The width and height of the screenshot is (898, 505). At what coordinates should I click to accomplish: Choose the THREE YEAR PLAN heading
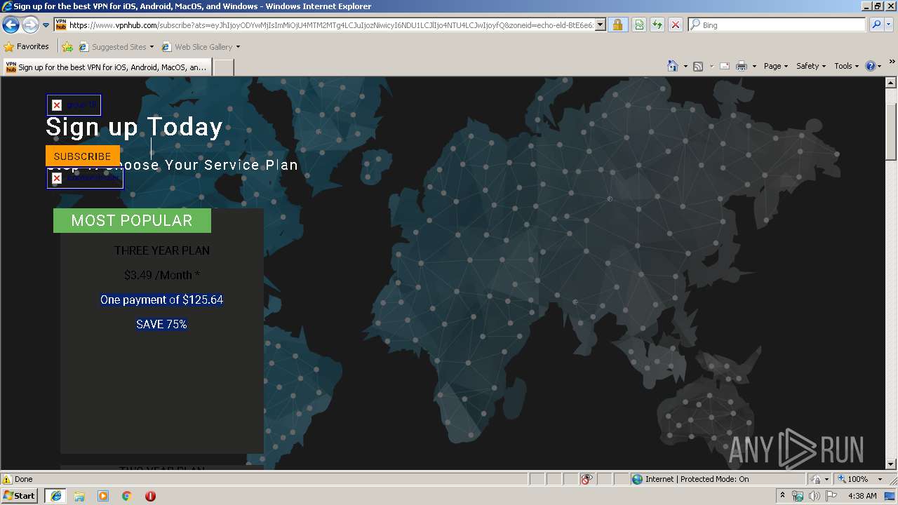[x=162, y=250]
